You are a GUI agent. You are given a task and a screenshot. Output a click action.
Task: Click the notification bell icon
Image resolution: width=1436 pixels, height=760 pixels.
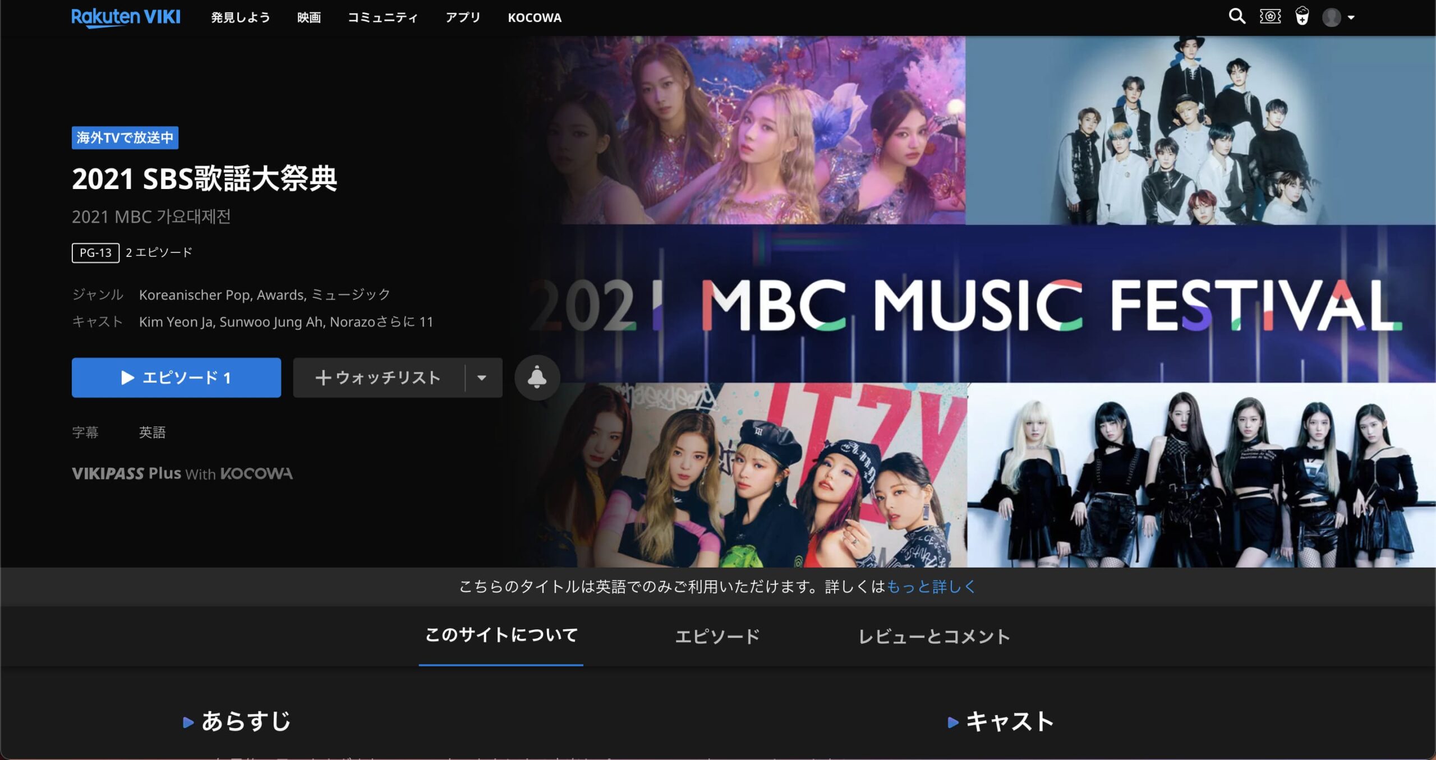pos(537,377)
